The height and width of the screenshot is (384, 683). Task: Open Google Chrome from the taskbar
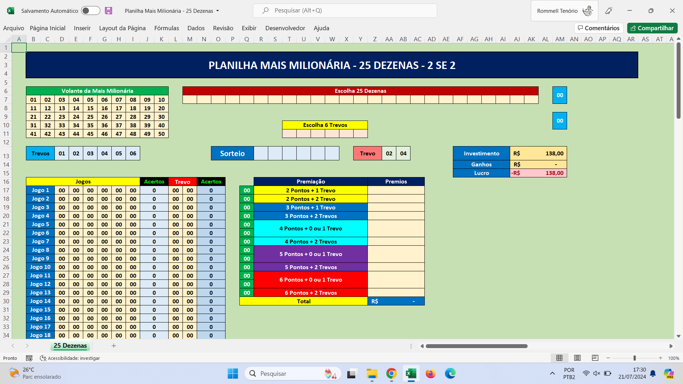point(391,374)
